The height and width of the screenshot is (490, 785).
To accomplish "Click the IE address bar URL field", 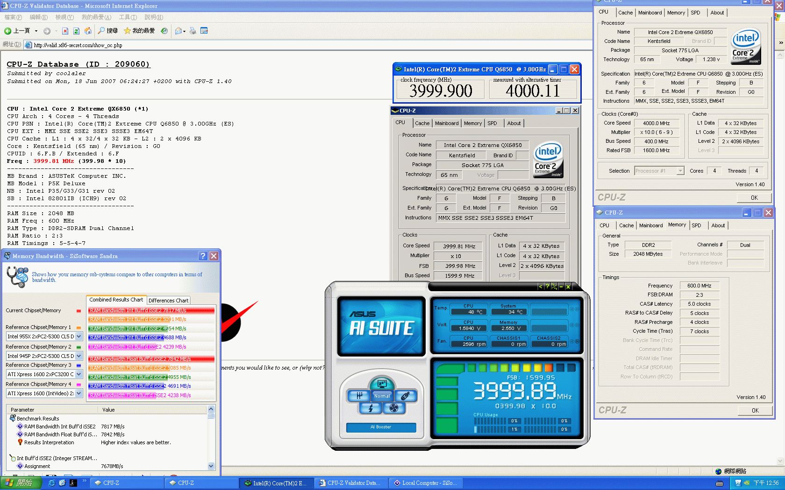I will (308, 45).
